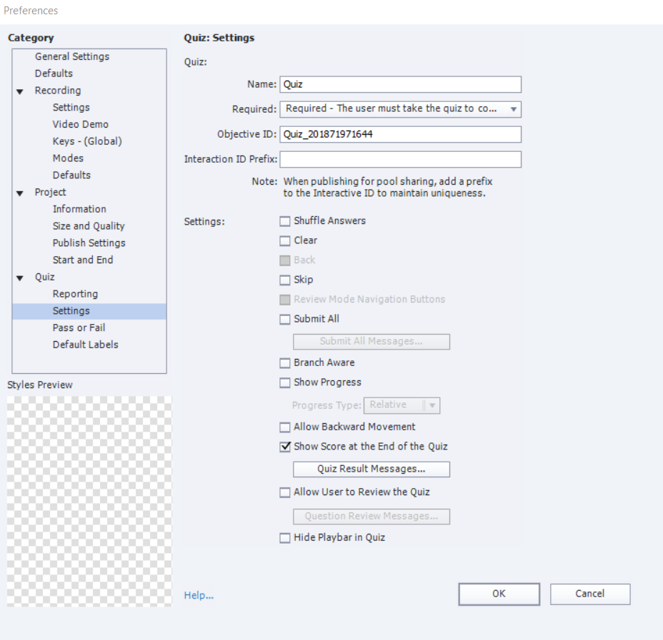Collapse the Quiz category arrow

20,278
